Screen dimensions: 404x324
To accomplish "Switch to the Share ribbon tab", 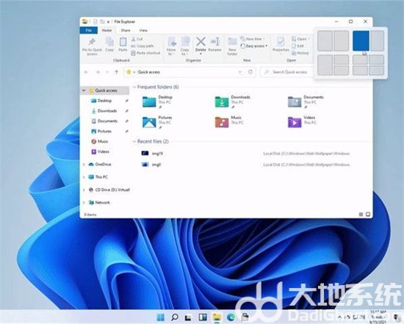I will pyautogui.click(x=126, y=30).
